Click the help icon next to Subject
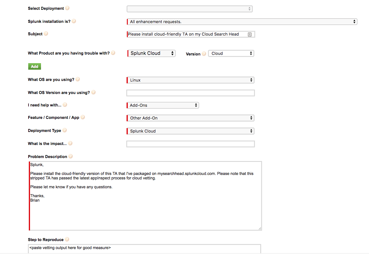369x255 pixels. click(x=46, y=34)
